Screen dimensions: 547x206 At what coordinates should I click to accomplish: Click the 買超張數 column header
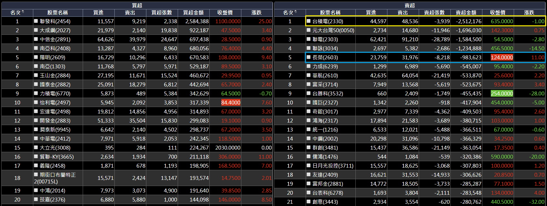[x=162, y=13]
